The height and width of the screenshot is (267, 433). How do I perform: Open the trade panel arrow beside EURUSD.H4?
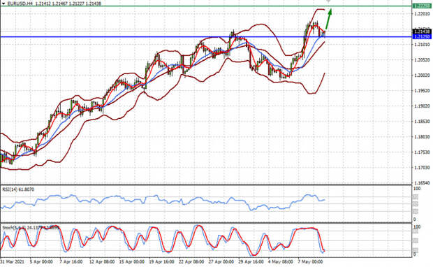point(3,3)
